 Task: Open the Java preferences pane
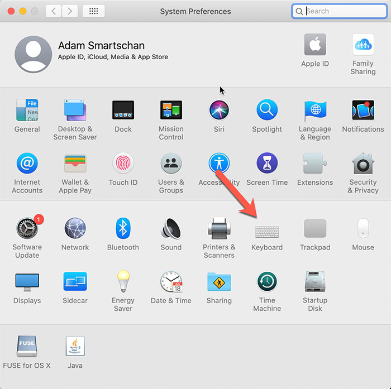coord(75,346)
